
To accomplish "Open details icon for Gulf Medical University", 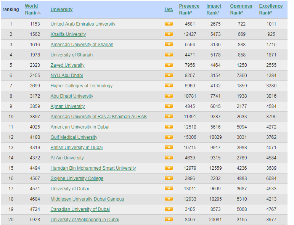I will pyautogui.click(x=169, y=137).
